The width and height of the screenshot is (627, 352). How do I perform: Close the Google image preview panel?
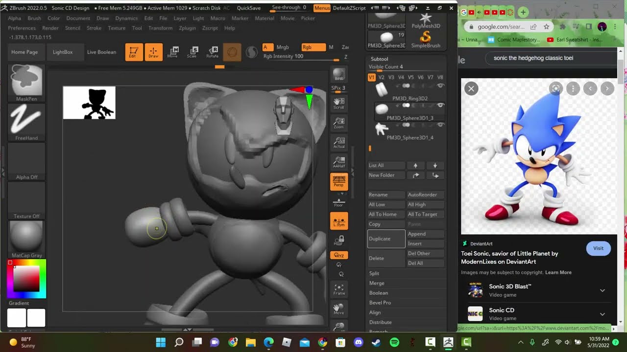(471, 88)
